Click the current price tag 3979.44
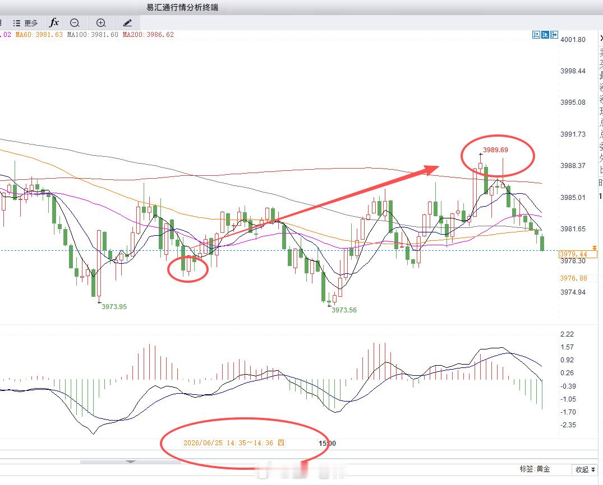Viewport: 603px width, 485px height. 578,254
